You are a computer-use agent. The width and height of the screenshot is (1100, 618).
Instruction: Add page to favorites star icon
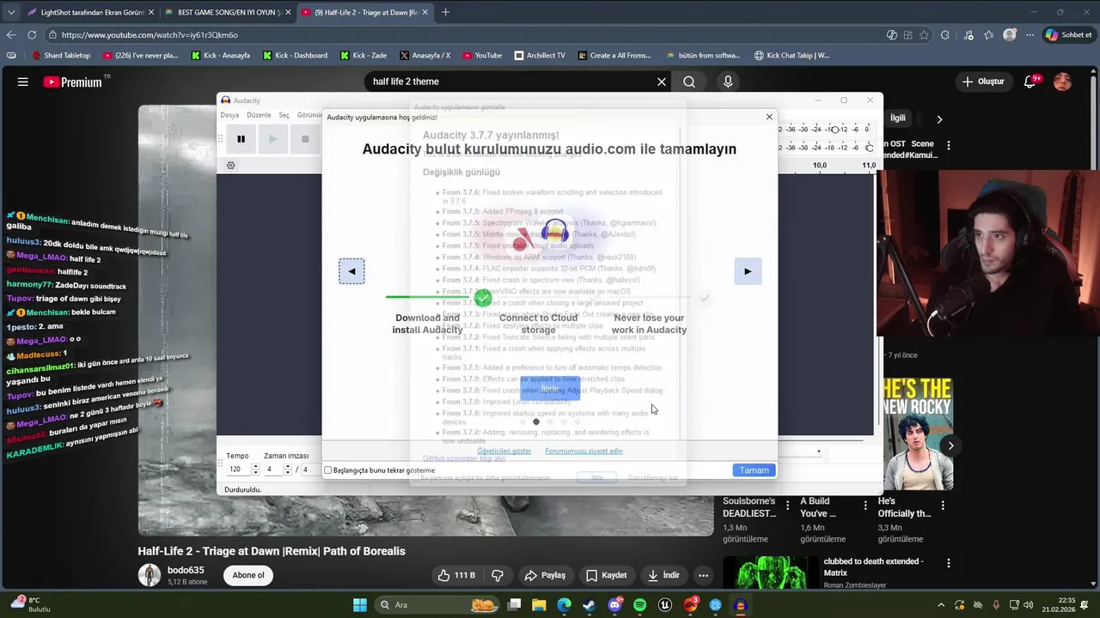[925, 35]
